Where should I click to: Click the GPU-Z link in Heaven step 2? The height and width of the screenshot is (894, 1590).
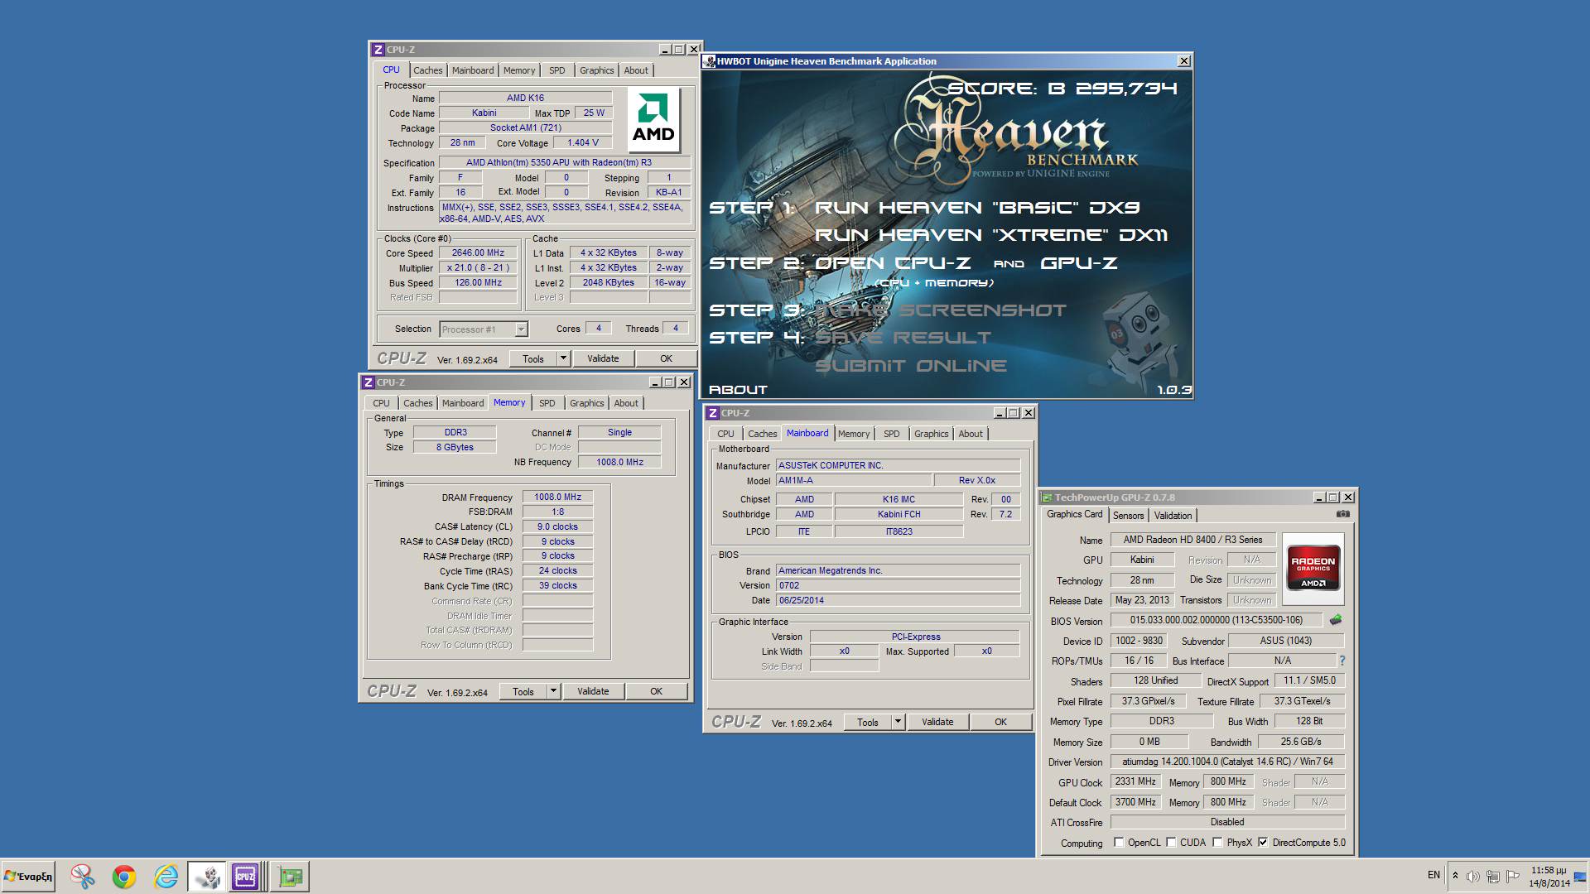coord(1078,263)
